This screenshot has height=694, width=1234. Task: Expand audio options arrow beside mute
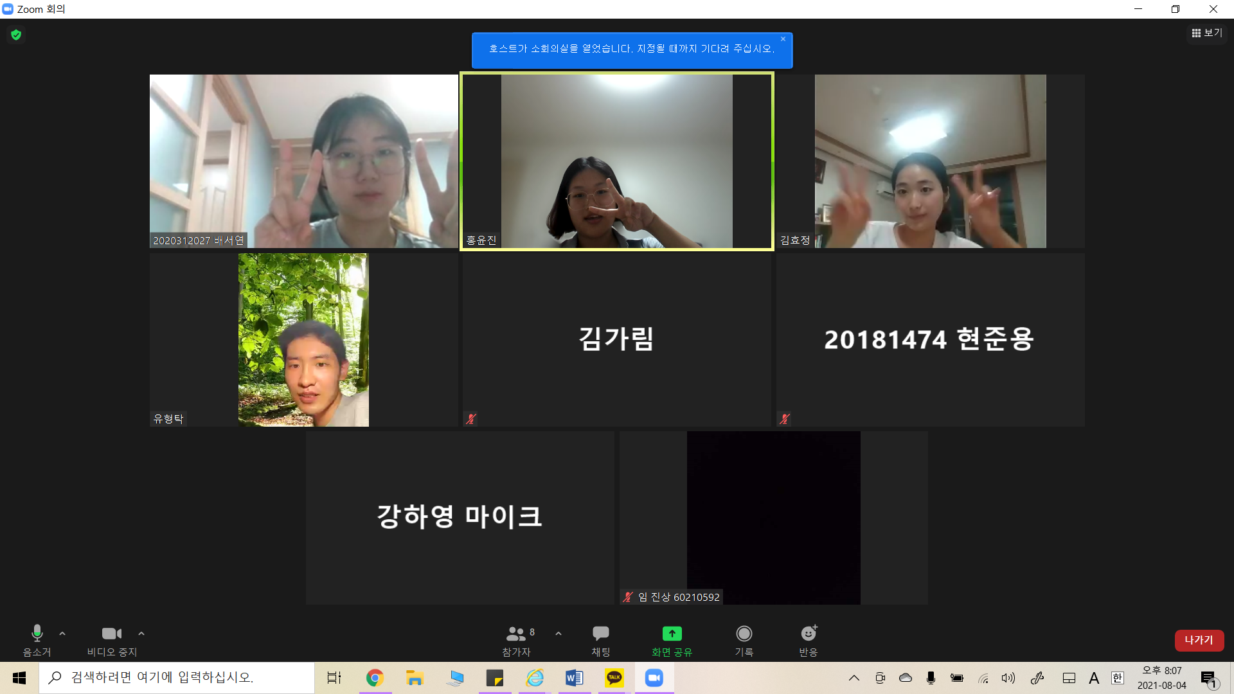click(62, 634)
